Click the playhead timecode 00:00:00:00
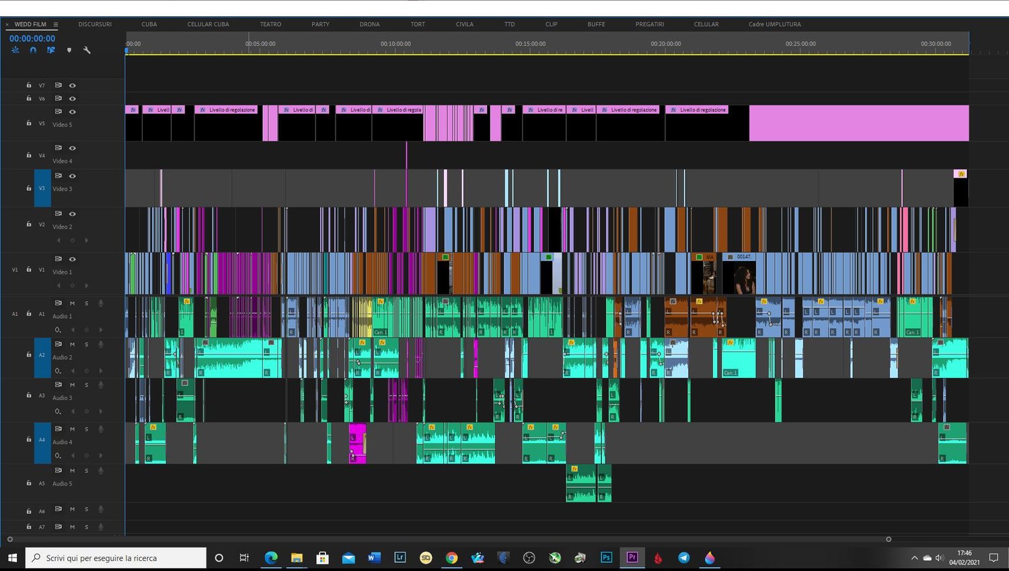The height and width of the screenshot is (571, 1009). tap(32, 38)
